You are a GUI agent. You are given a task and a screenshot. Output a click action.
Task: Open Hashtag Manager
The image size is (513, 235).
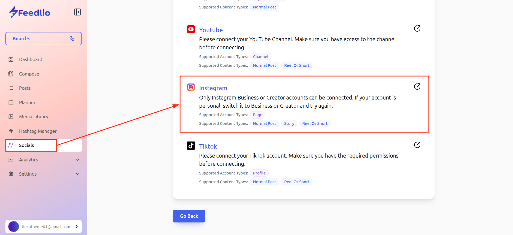click(38, 131)
